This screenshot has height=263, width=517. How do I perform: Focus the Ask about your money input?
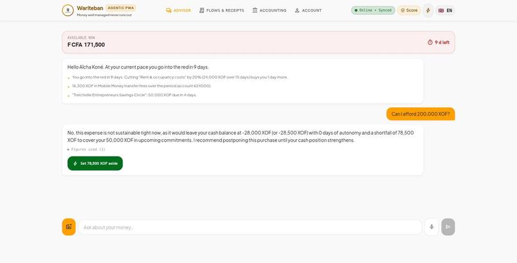(x=250, y=227)
